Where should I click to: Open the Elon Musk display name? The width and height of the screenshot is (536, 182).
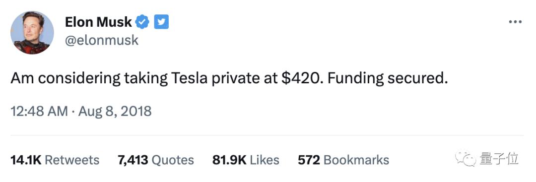98,22
